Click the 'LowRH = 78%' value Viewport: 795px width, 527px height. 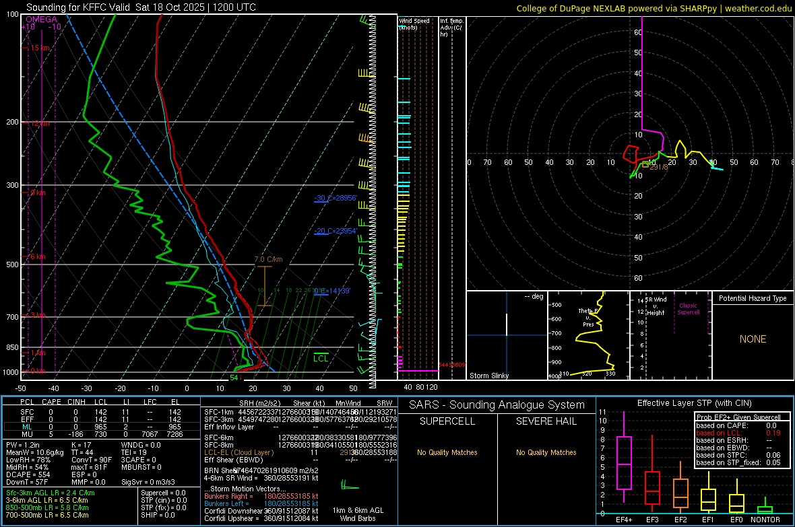pos(28,460)
